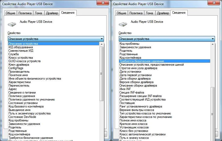Open the Тома tab in right window

coord(149,13)
